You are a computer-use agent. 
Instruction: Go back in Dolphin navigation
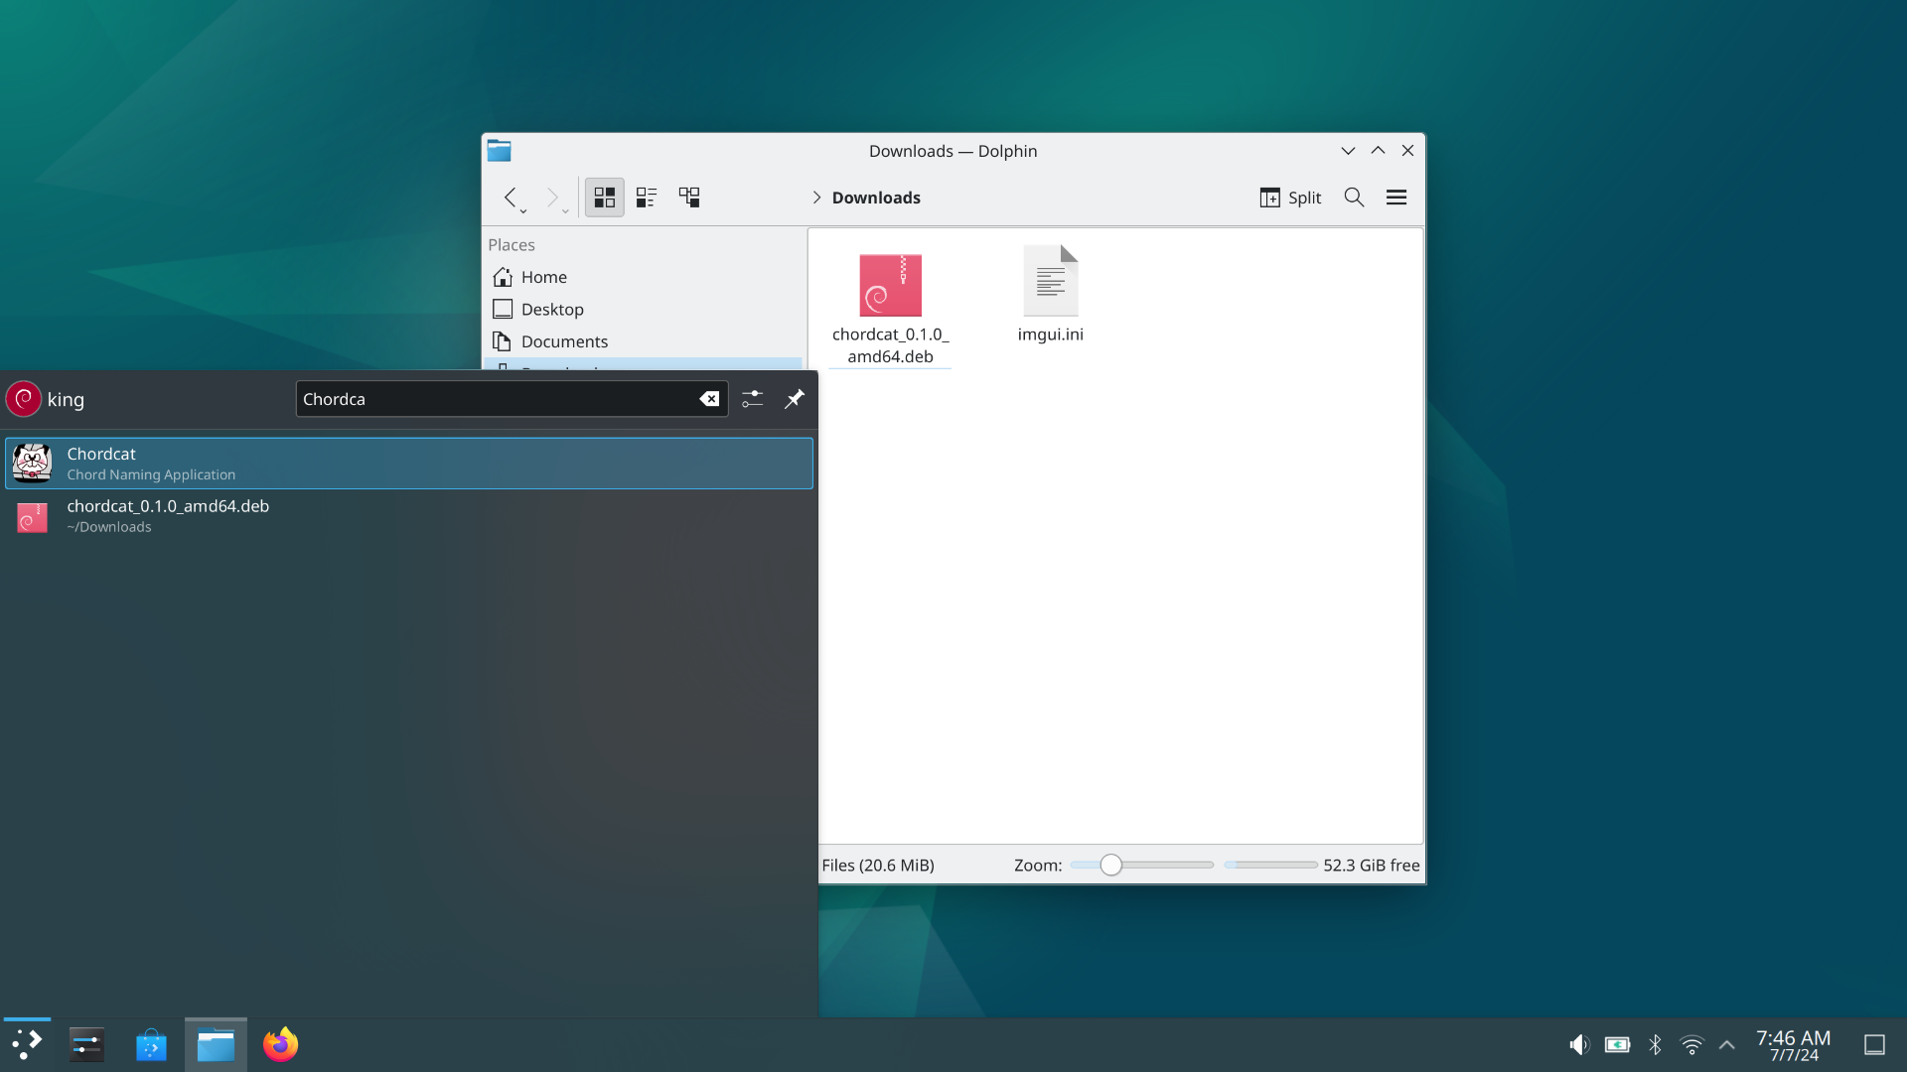[510, 198]
